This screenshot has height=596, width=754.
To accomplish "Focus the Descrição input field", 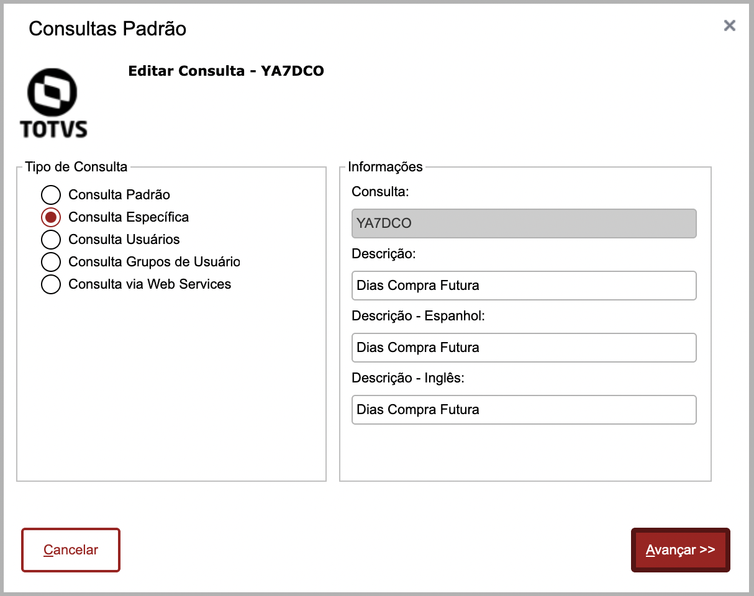I will 524,286.
